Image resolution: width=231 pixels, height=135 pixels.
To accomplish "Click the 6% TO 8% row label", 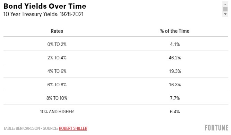I will pos(57,85).
